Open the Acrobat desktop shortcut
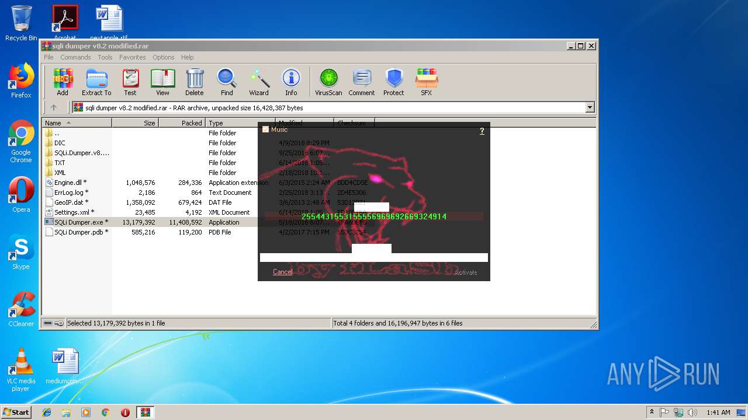The height and width of the screenshot is (420, 748). pos(65,22)
